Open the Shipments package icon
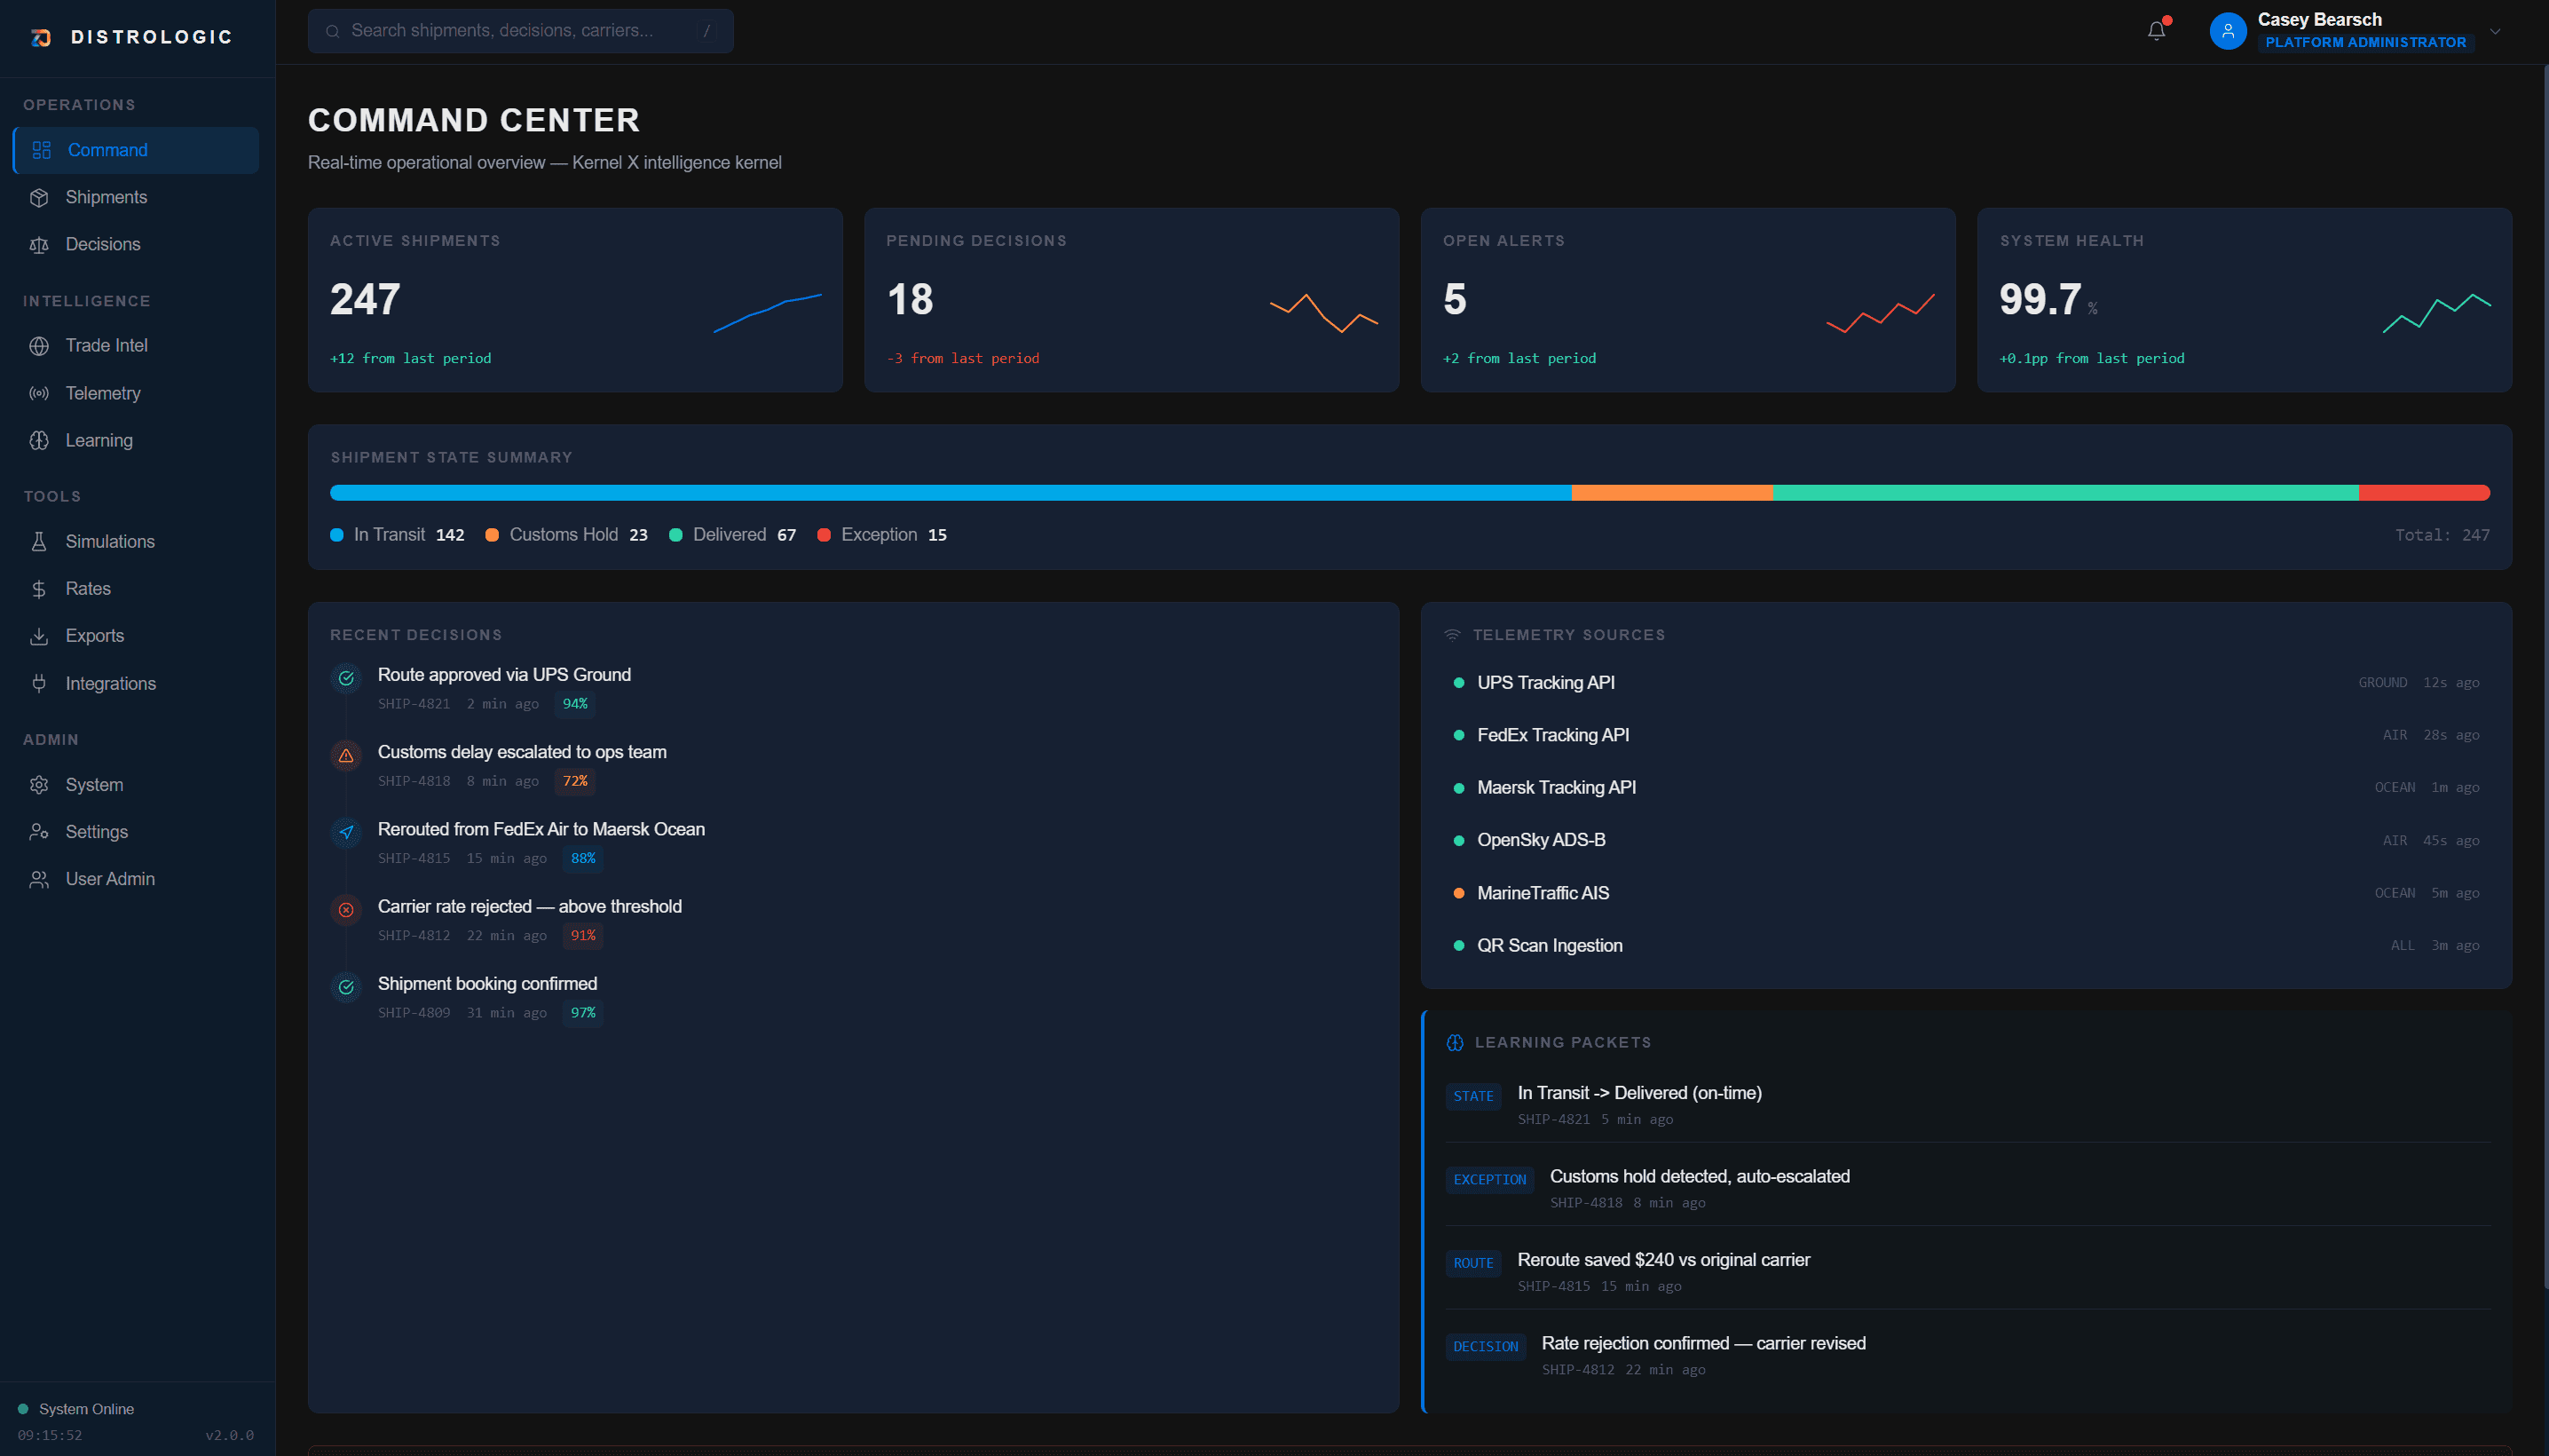 click(x=40, y=197)
